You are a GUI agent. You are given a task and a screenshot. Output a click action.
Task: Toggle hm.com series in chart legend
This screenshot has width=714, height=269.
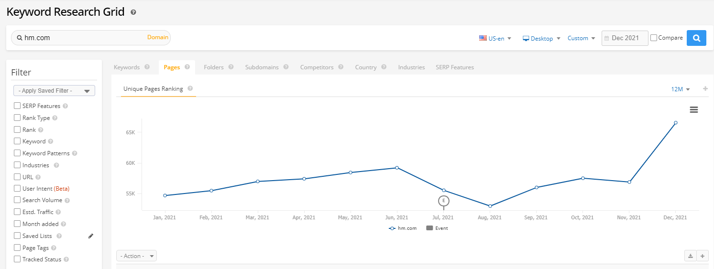coord(403,228)
